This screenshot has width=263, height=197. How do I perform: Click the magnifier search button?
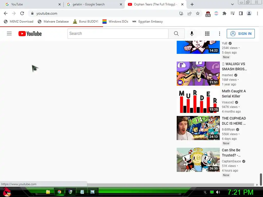176,34
